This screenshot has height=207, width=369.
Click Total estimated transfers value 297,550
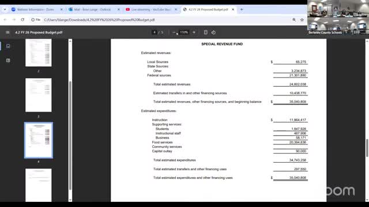coord(300,169)
